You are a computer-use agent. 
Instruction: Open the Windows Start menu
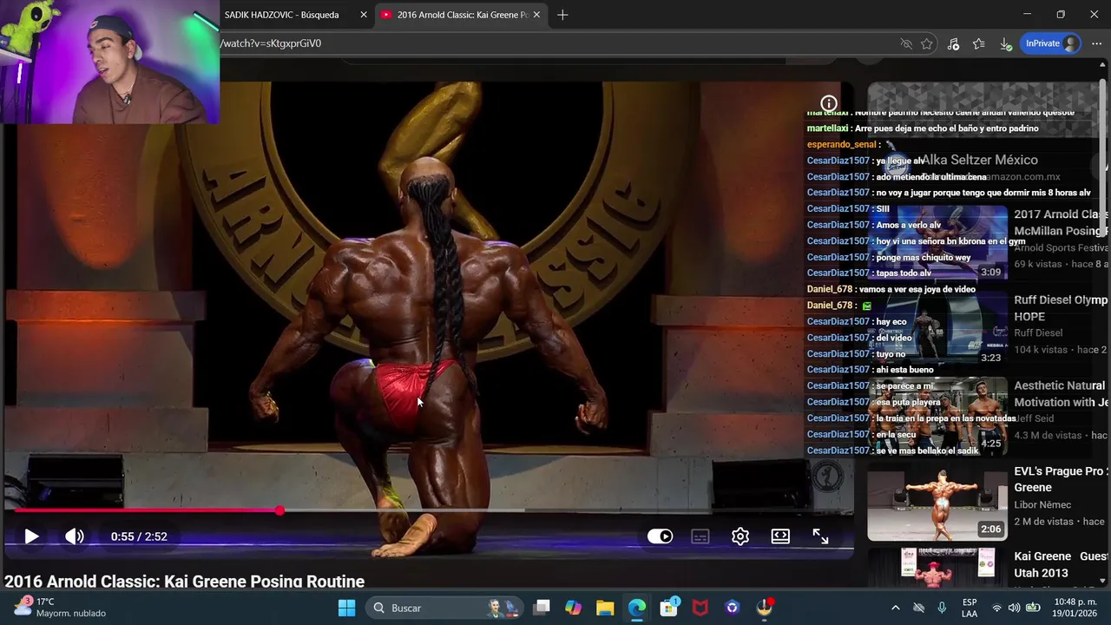tap(346, 608)
